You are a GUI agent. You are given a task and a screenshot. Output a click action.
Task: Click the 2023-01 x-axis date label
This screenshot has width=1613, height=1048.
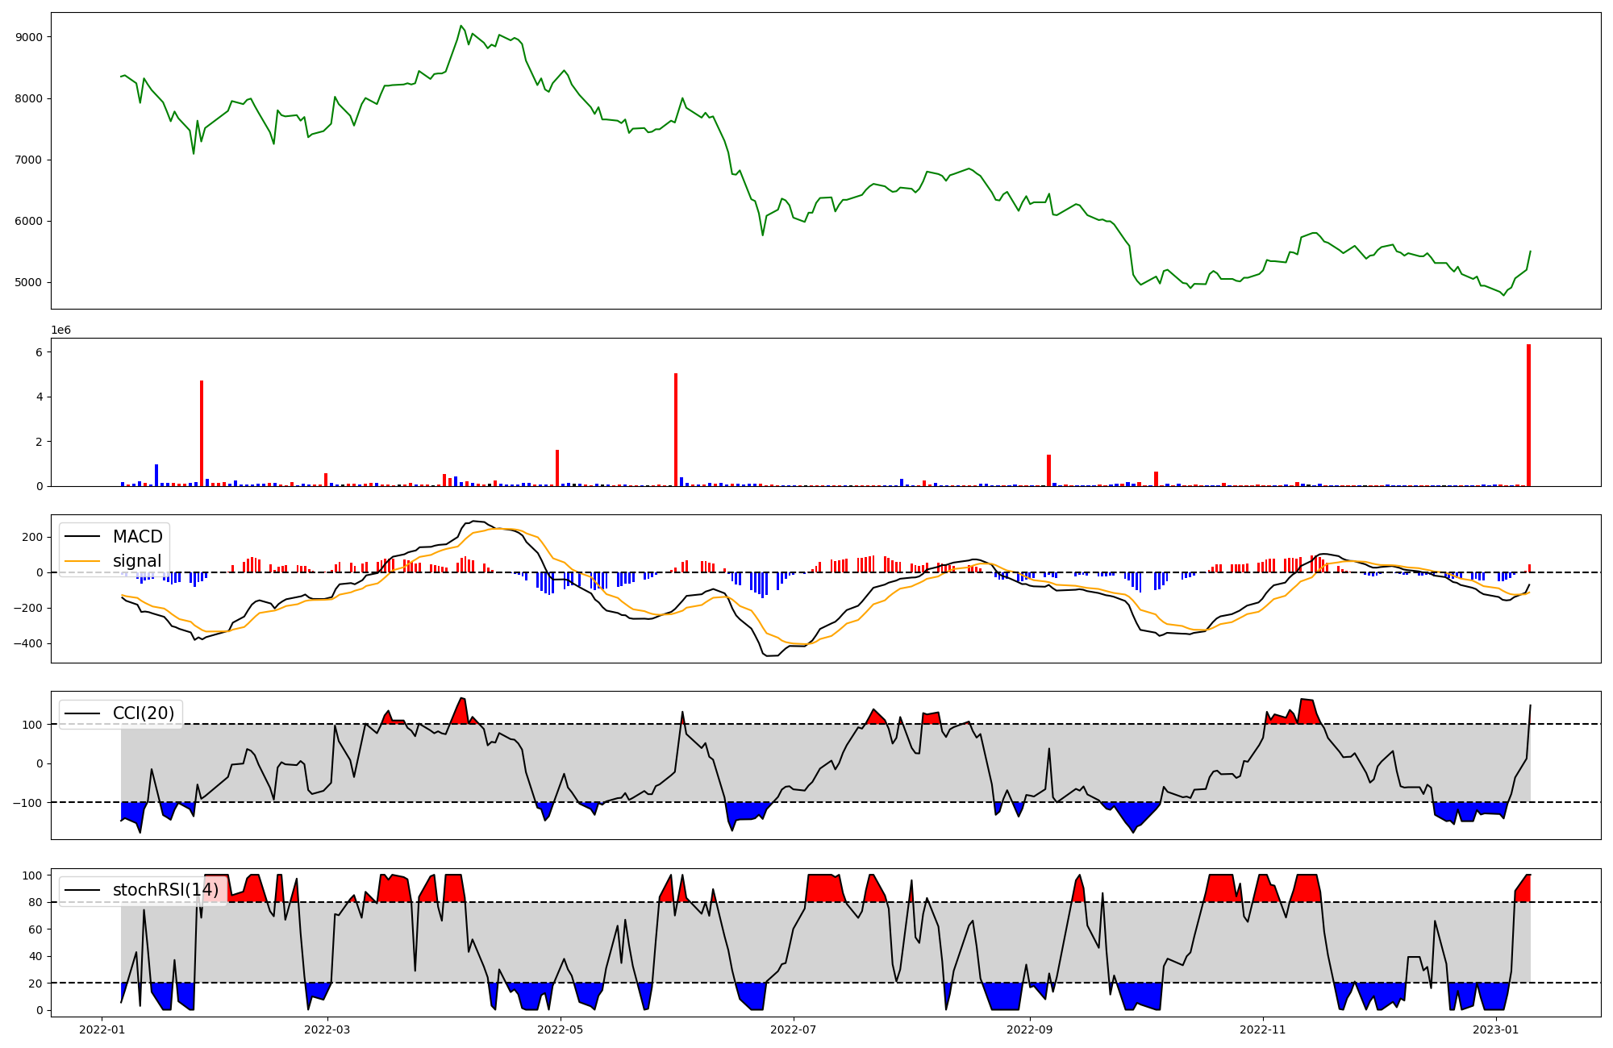click(1496, 1029)
